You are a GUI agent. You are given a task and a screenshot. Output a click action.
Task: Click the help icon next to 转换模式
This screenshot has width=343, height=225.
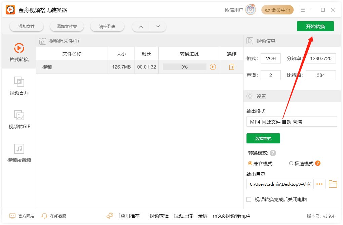click(x=272, y=153)
